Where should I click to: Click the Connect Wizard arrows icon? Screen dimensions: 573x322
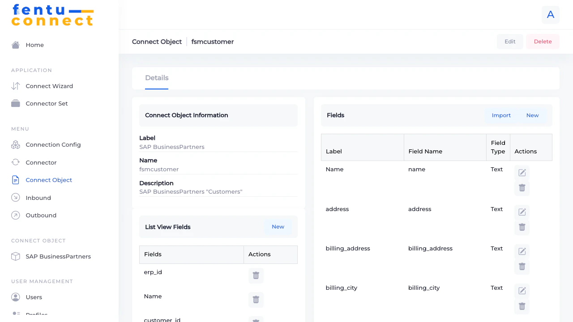click(x=16, y=86)
